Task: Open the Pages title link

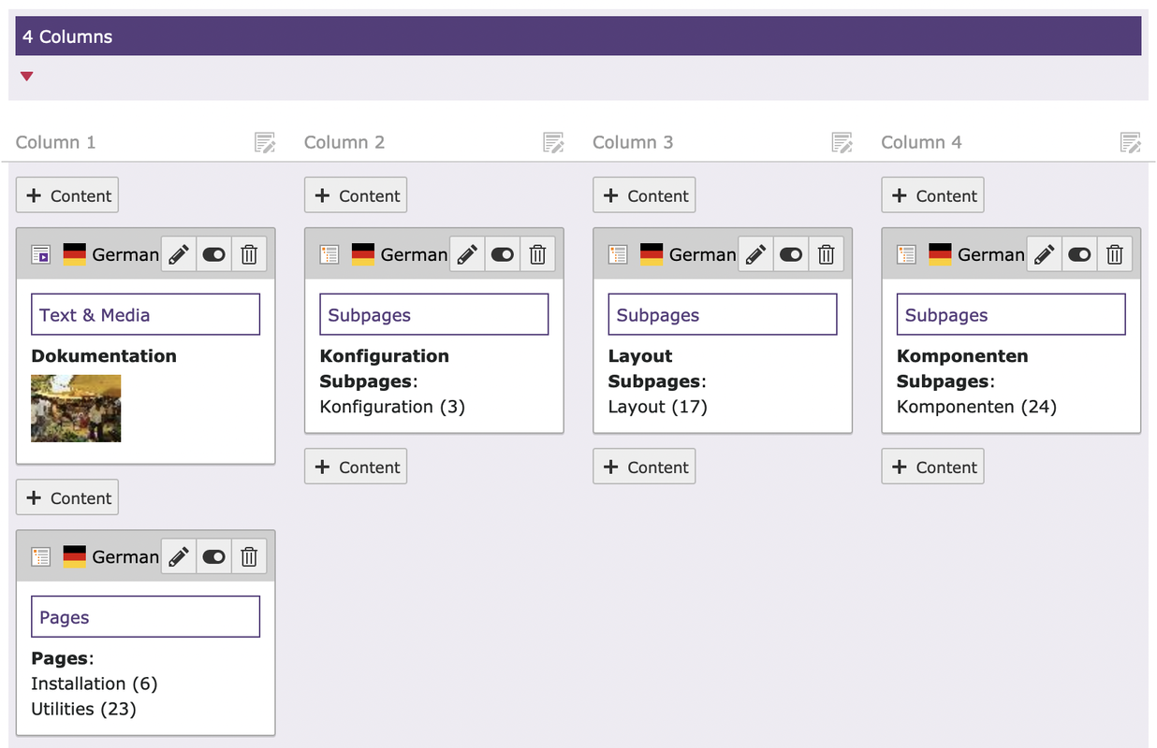Action: [65, 617]
